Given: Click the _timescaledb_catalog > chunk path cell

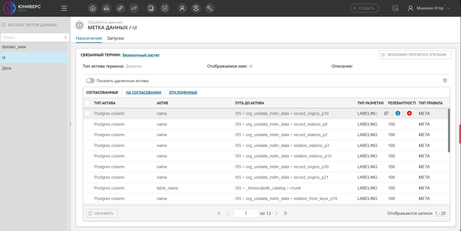Looking at the screenshot, I should point(268,188).
